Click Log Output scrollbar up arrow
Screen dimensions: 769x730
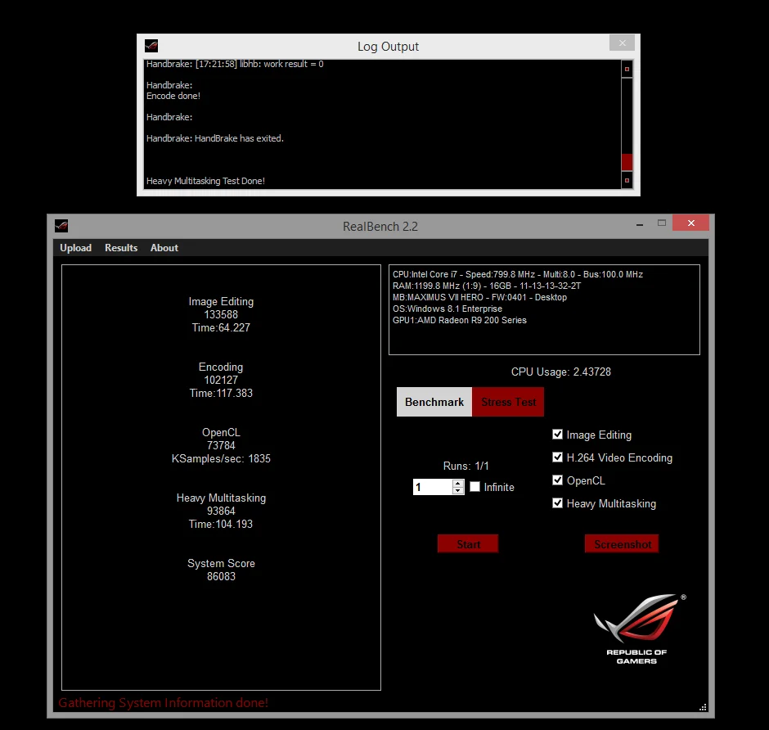(x=627, y=70)
